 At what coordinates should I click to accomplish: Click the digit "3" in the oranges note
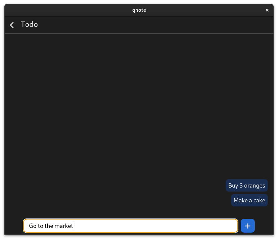241,186
